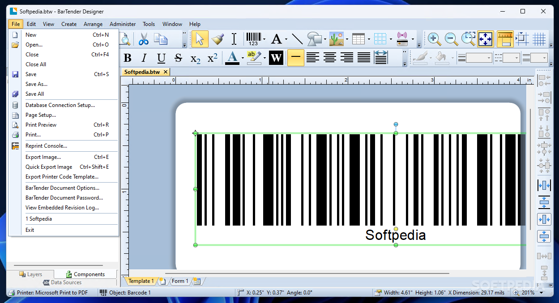The image size is (559, 303).
Task: Click the Softpedia barcode text on label
Action: pyautogui.click(x=396, y=235)
